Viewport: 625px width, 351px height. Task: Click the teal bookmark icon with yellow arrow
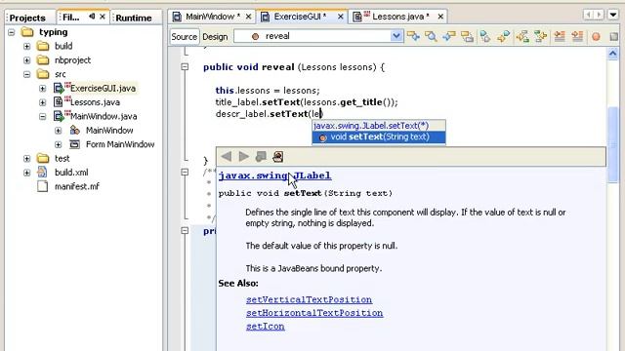tap(503, 36)
